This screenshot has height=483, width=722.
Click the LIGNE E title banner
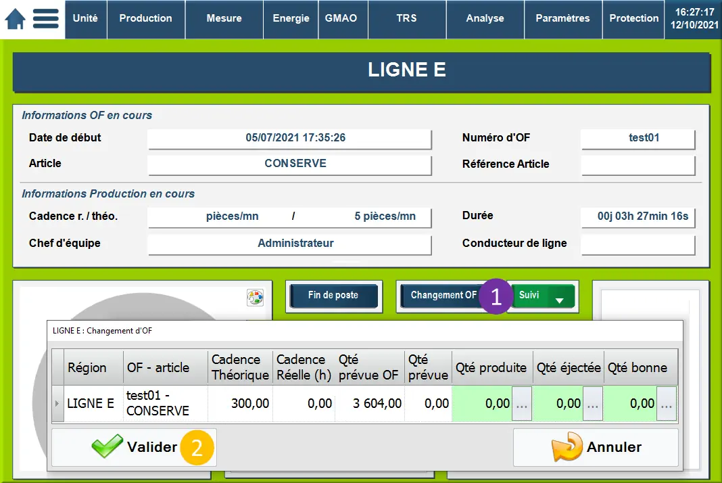pos(362,72)
